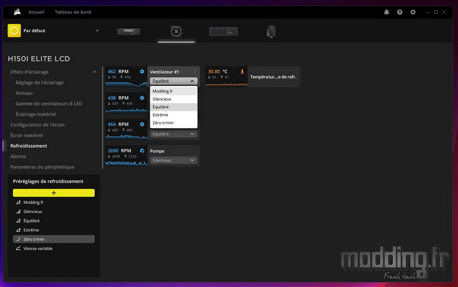The height and width of the screenshot is (287, 458).
Task: Click the curve icon next to Silencieux preset
Action: point(18,211)
